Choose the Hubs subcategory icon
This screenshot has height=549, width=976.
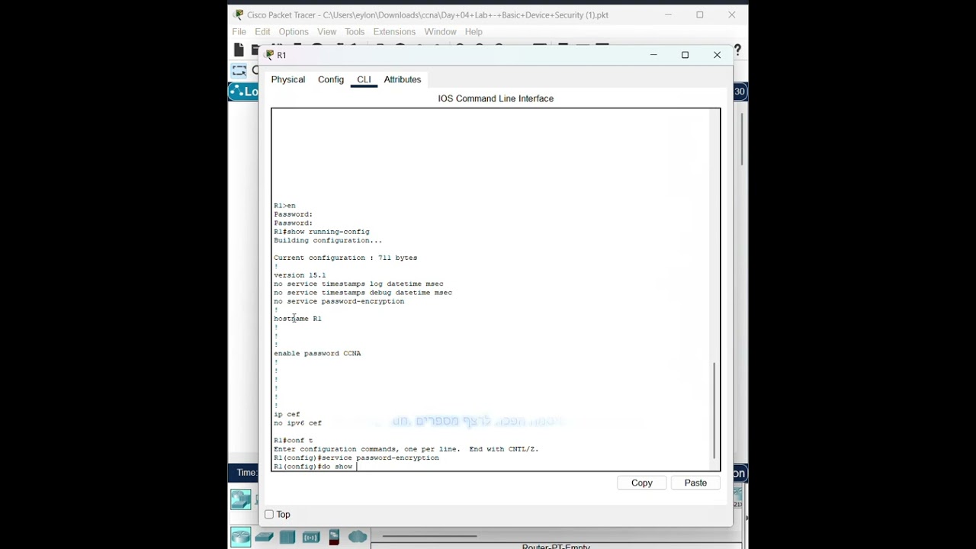coord(287,538)
